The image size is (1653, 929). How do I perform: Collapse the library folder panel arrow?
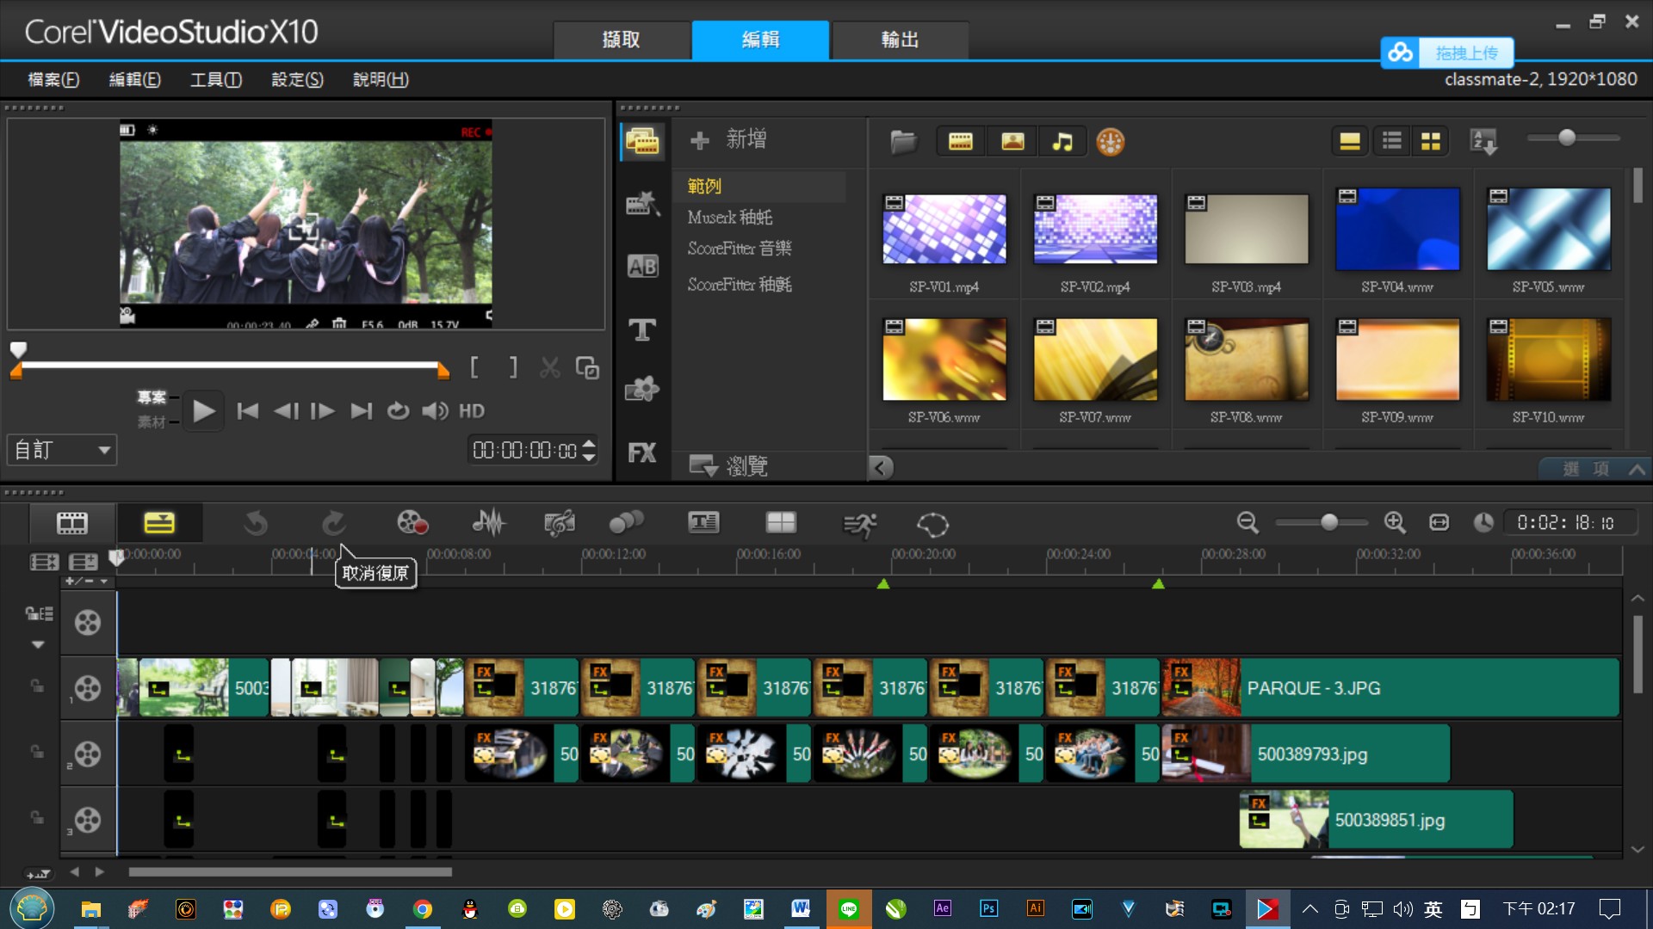(x=880, y=467)
